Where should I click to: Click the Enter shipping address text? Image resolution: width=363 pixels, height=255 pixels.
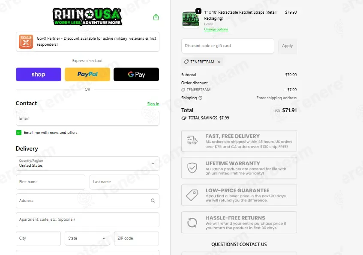[x=276, y=98]
